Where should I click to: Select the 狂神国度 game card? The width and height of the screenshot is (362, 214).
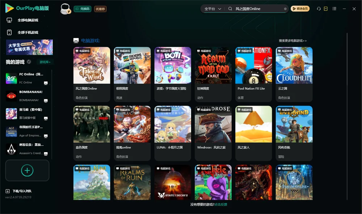[x=213, y=74]
